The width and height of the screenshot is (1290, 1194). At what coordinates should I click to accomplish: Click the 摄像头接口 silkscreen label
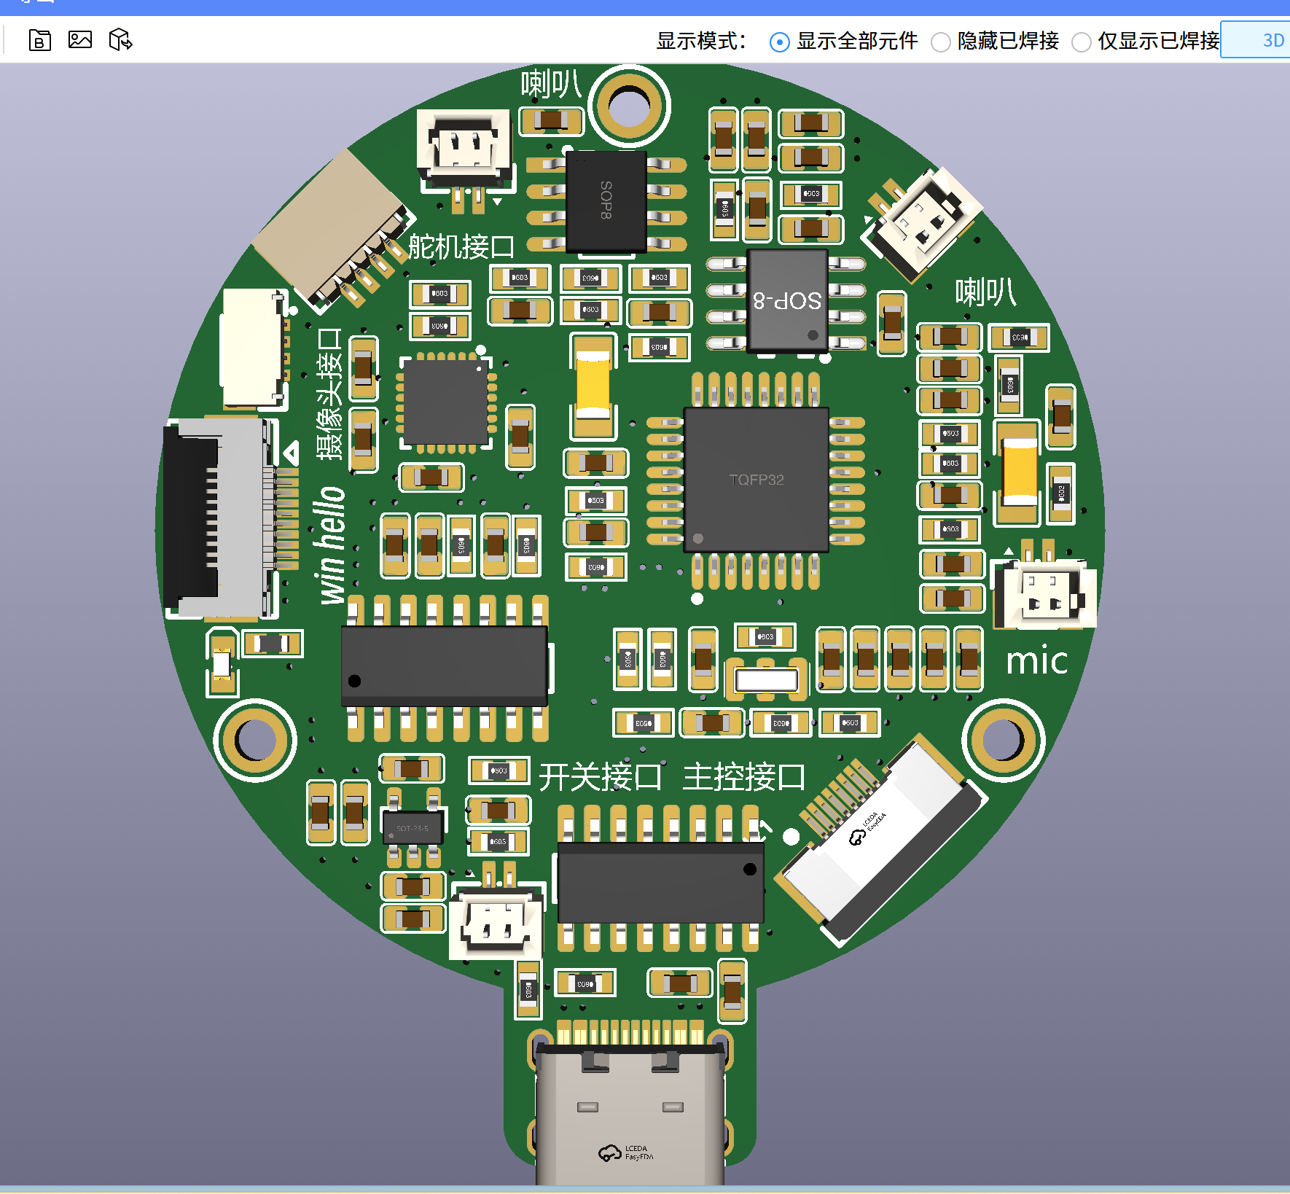[x=329, y=394]
